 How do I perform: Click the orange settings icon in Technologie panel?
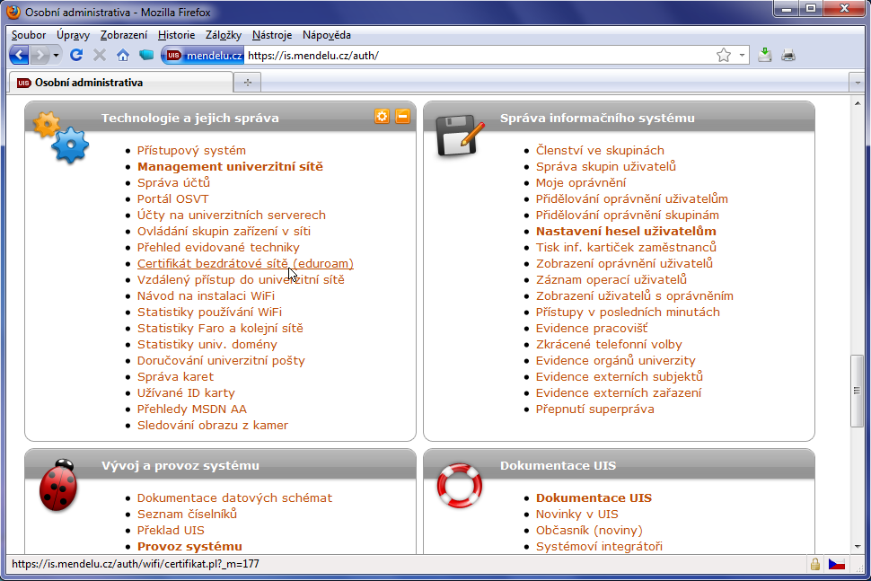point(383,116)
